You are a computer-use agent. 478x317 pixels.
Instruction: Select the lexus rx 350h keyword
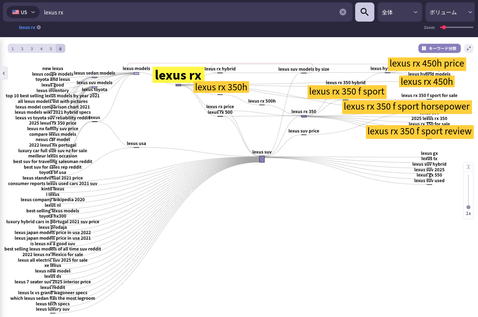[221, 87]
